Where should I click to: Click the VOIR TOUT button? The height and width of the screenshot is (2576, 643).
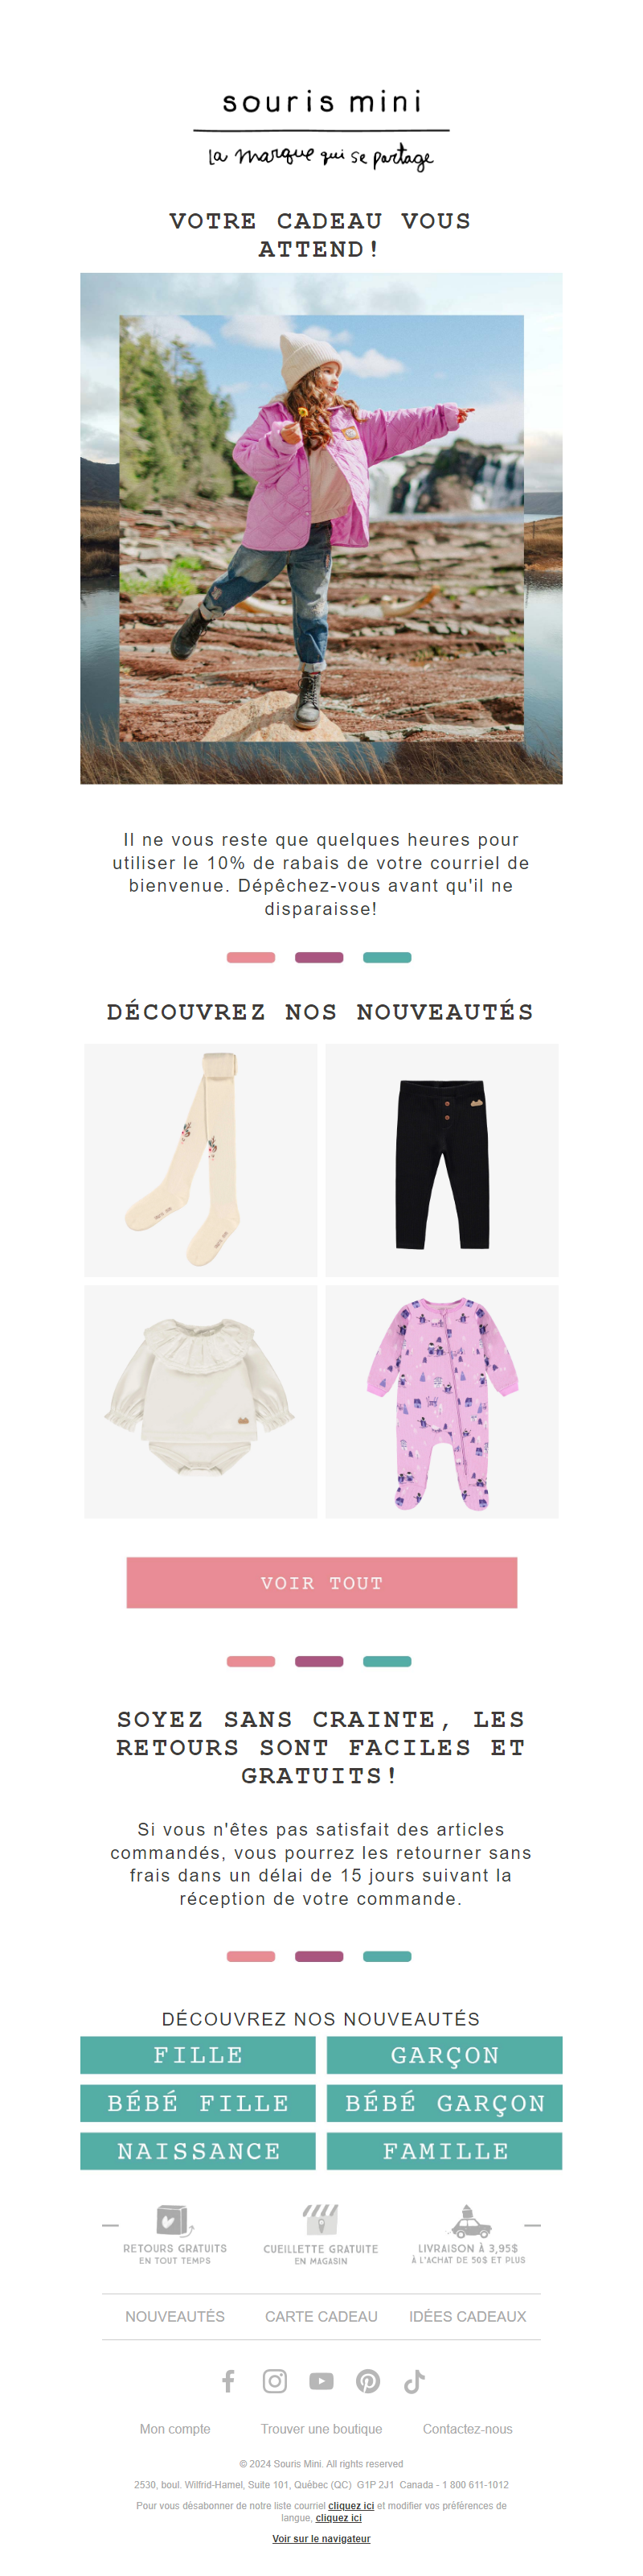point(321,1582)
